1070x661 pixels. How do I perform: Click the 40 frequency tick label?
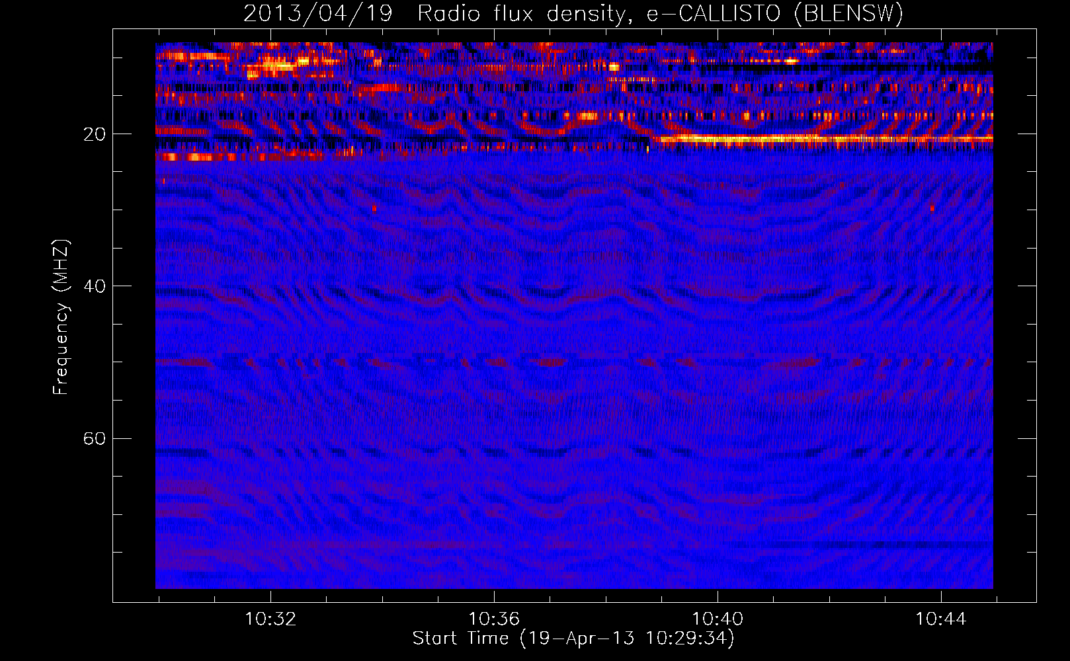point(94,286)
